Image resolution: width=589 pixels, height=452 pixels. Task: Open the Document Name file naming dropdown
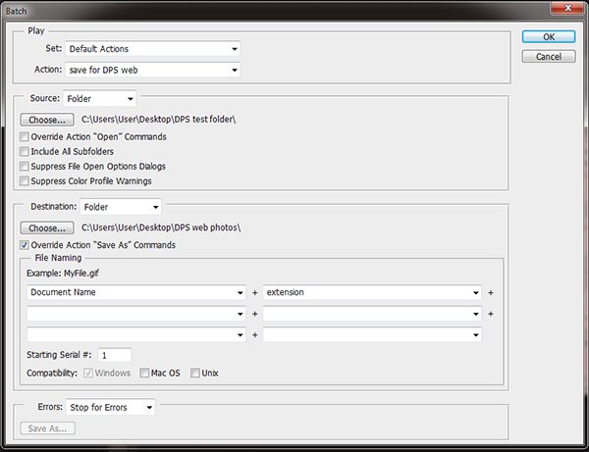[x=135, y=292]
